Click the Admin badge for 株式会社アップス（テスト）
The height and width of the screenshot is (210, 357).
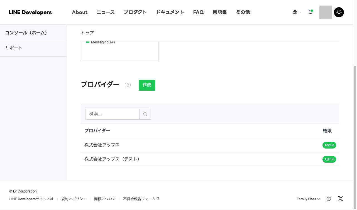(329, 159)
